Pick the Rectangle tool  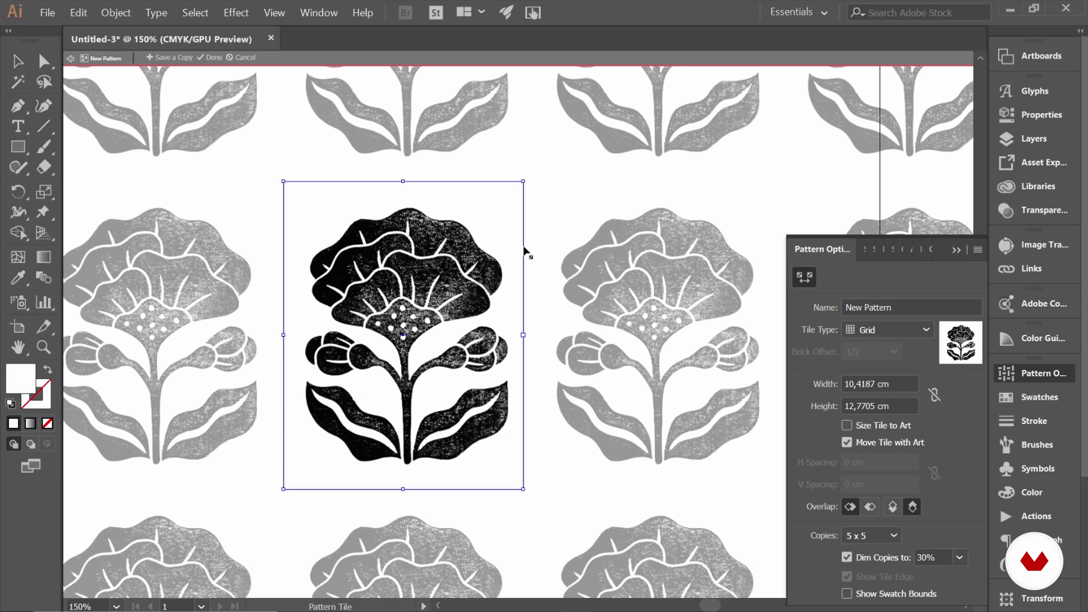tap(18, 147)
